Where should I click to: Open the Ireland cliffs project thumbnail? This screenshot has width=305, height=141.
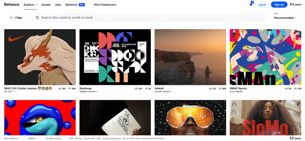[190, 57]
